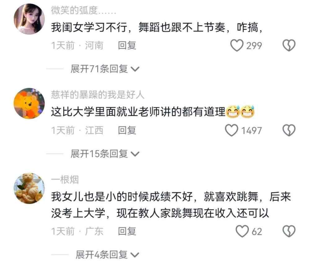Expand 71 replies under first comment
The height and width of the screenshot is (268, 312).
click(x=105, y=69)
